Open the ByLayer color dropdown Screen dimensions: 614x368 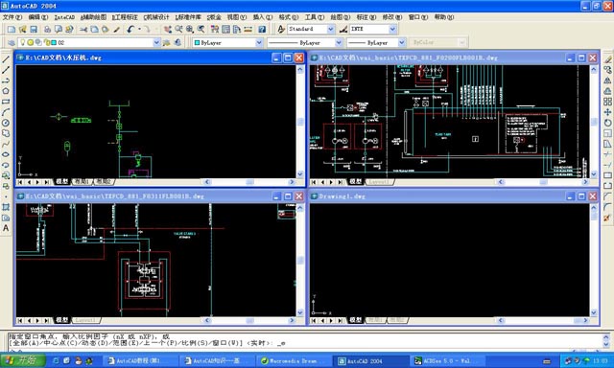[x=259, y=42]
